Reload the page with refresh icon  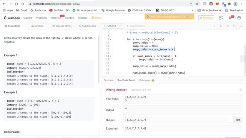click(17, 4)
